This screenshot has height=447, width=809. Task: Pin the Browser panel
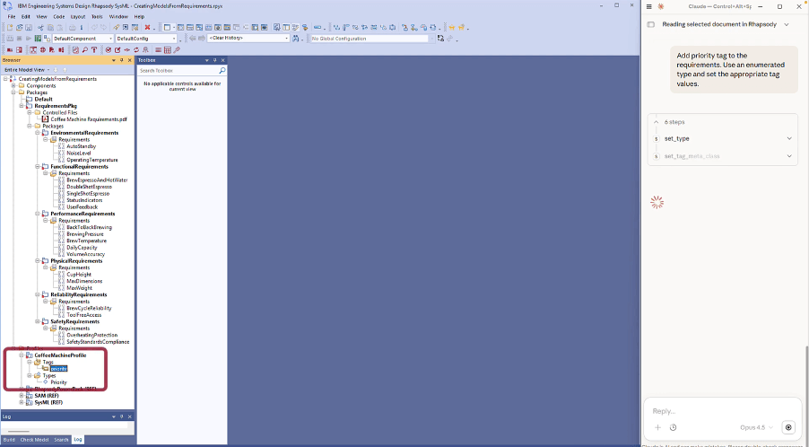click(122, 60)
